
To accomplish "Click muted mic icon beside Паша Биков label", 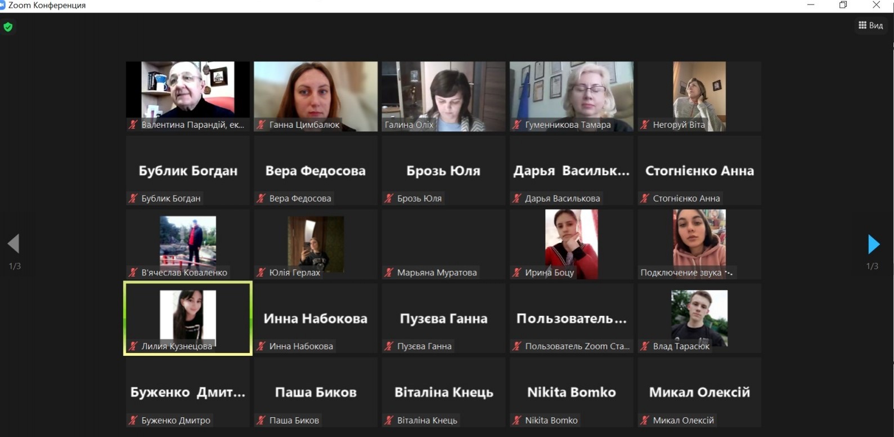I will click(261, 420).
